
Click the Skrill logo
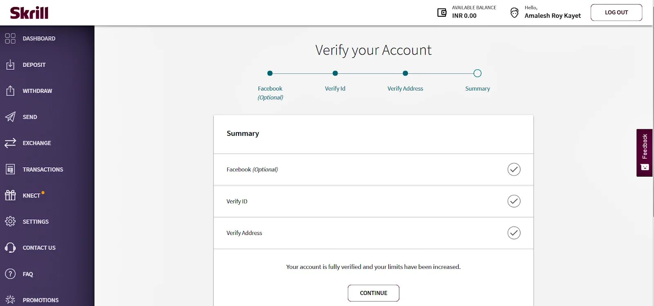pos(29,13)
